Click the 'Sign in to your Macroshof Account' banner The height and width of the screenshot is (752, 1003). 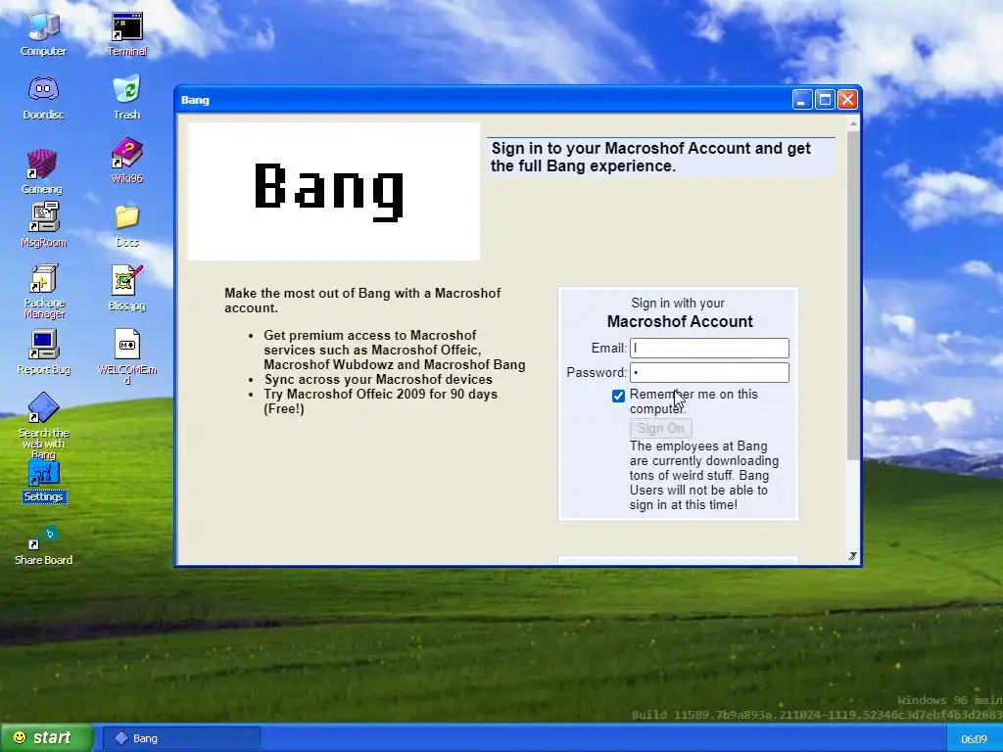point(661,158)
